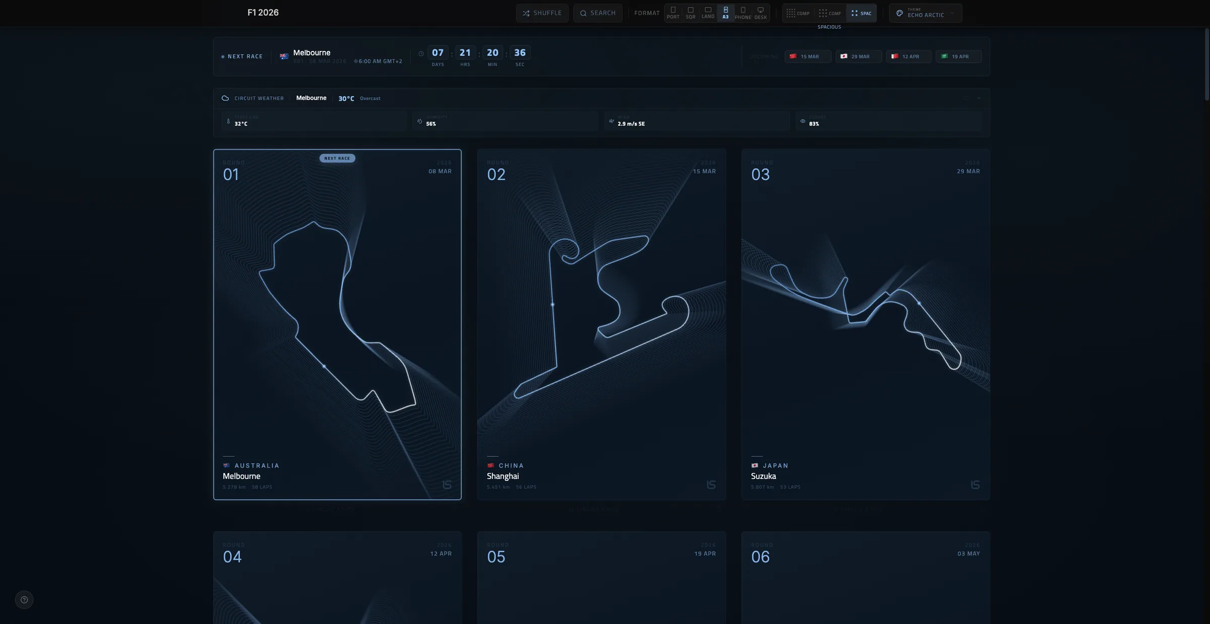Viewport: 1210px width, 624px height.
Task: Click the theme palette icon
Action: pos(899,13)
